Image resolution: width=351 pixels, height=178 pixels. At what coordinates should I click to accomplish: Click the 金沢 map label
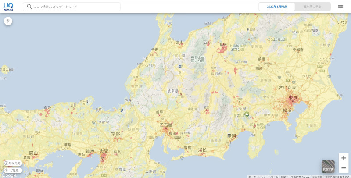pos(155,50)
